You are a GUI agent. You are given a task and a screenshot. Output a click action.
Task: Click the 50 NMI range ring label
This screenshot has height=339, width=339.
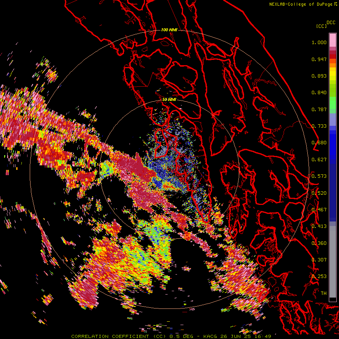click(x=169, y=100)
